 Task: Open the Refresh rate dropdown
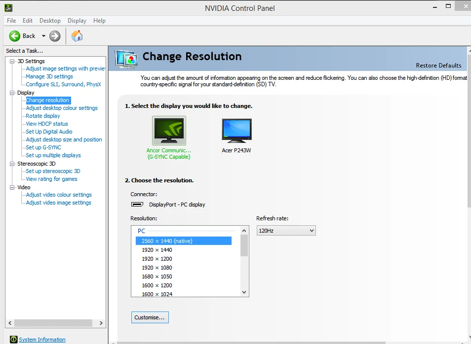tap(286, 231)
